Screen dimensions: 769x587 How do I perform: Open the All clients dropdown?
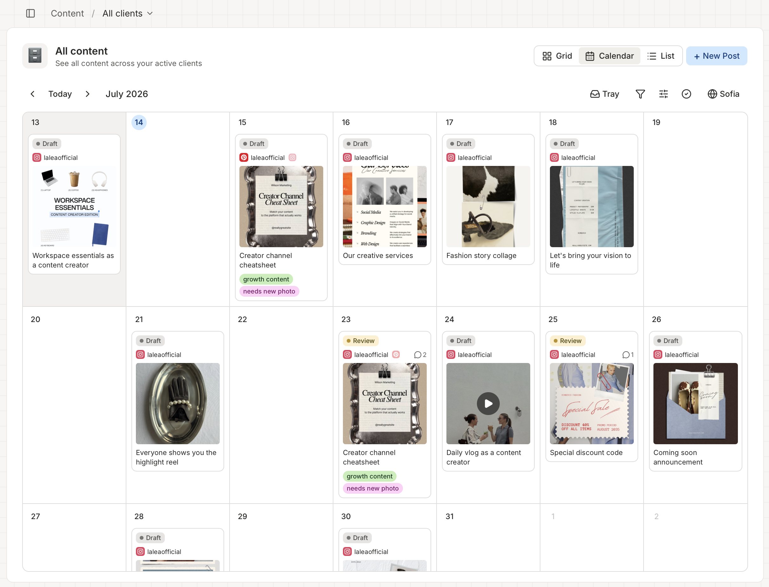pos(128,13)
